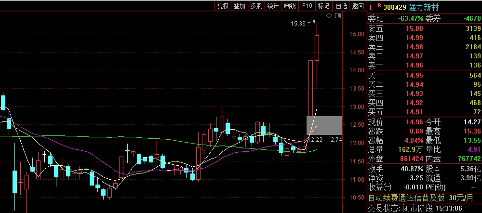Select the 买二 price 14.94
482x213 pixels.
[415, 84]
